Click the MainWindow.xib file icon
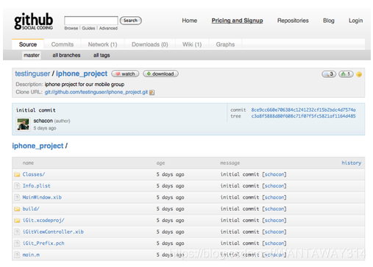Image resolution: width=373 pixels, height=267 pixels. (x=17, y=197)
